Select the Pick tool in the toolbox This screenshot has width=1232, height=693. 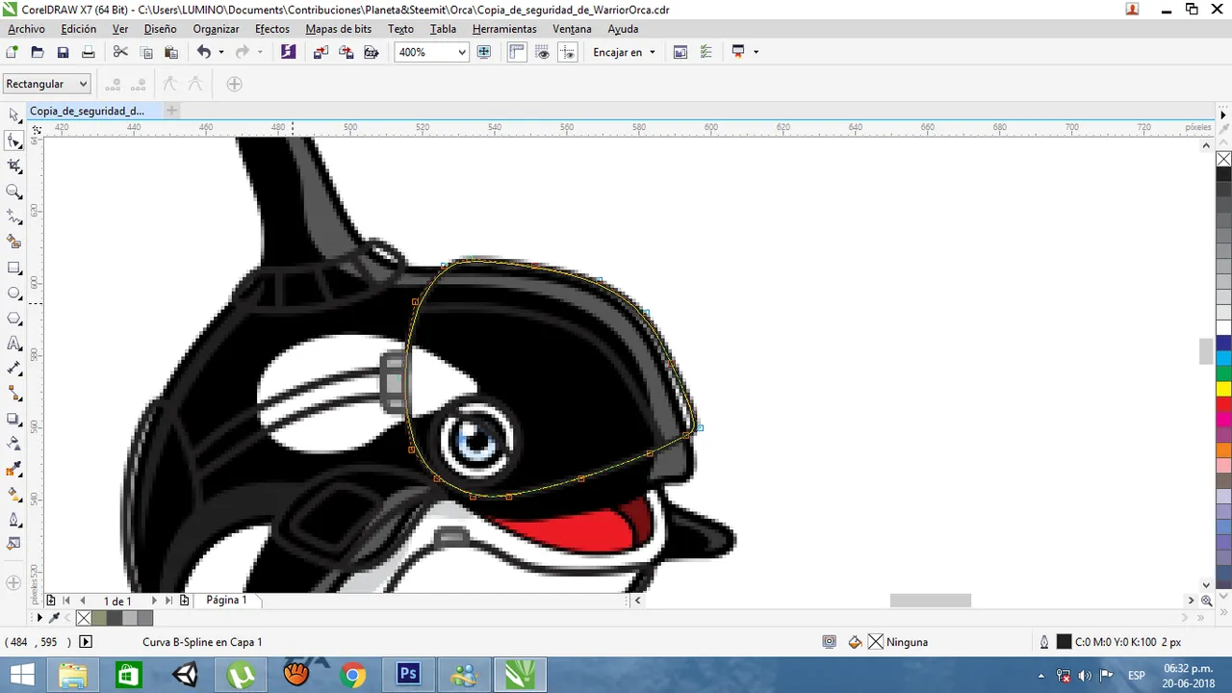pyautogui.click(x=14, y=115)
